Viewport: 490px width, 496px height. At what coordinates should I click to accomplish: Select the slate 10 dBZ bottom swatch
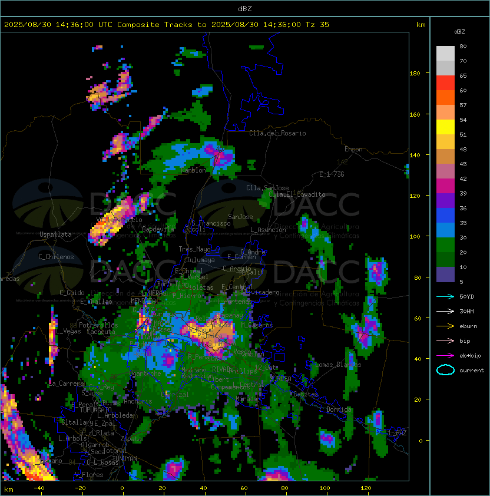445,275
